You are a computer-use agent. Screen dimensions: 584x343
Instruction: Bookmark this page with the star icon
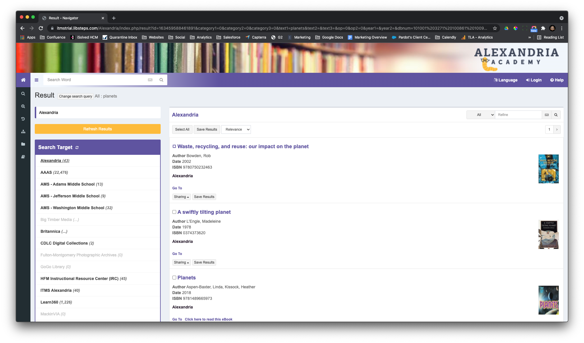(x=495, y=28)
